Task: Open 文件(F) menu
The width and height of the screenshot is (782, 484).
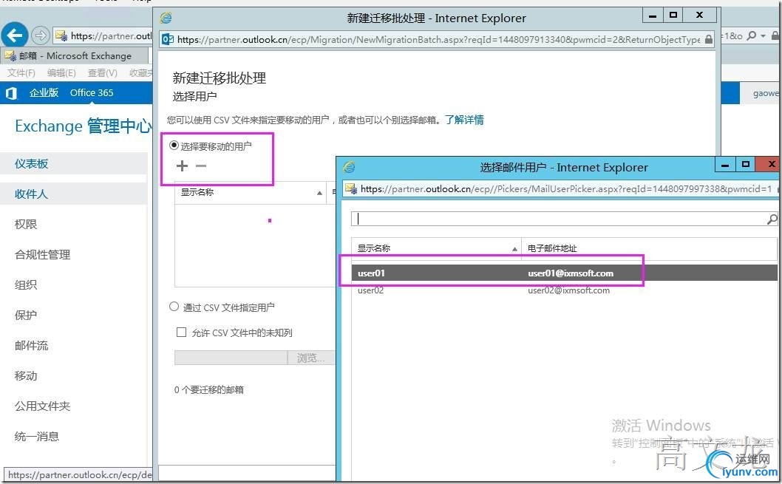Action: [21, 72]
